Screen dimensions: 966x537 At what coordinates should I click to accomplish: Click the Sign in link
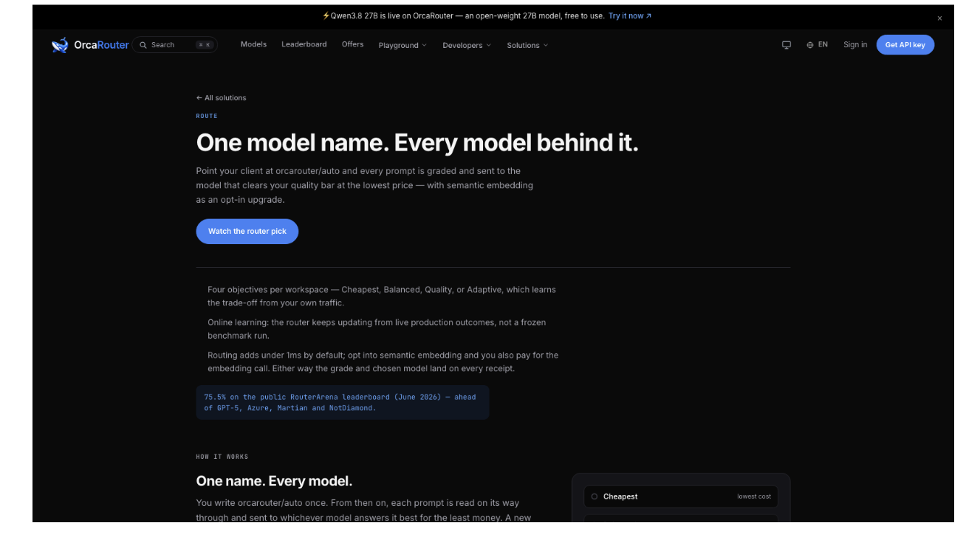[855, 45]
